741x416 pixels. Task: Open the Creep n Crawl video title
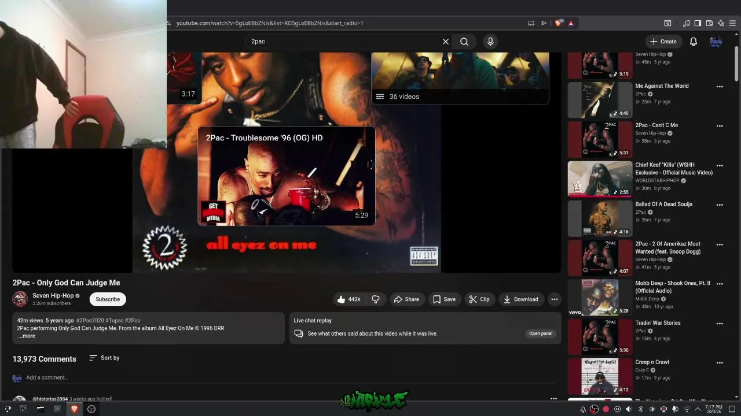[652, 362]
